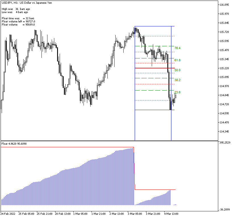This screenshot has height=217, width=233.
Task: Click price scale value 114.595
Action: (224, 113)
